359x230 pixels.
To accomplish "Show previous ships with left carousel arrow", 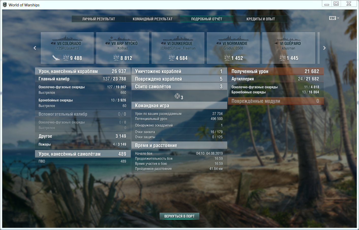I will click(35, 48).
